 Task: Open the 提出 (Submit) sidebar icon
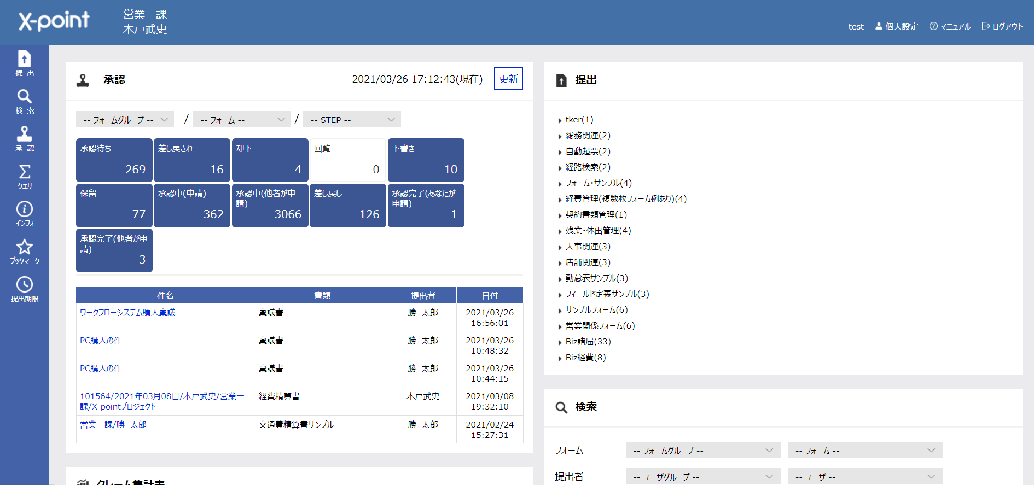pyautogui.click(x=24, y=63)
